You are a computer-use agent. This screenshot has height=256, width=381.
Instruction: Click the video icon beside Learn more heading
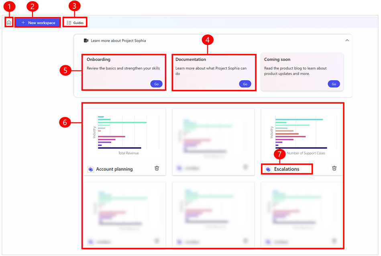[x=86, y=41]
